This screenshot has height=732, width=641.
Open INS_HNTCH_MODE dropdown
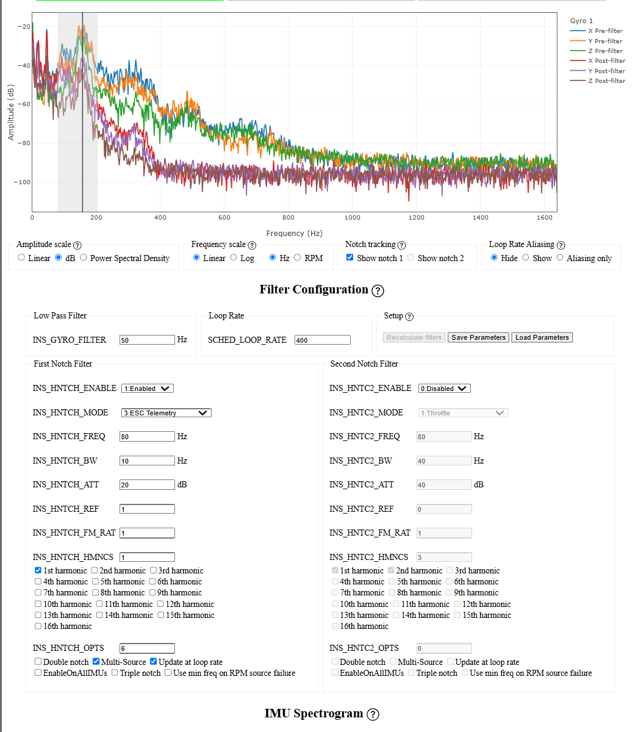pyautogui.click(x=167, y=413)
